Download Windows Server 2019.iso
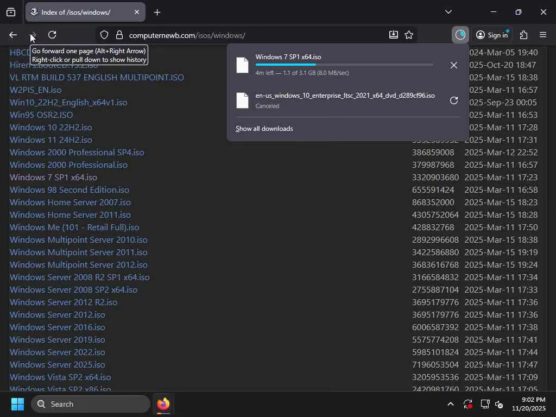 [58, 340]
